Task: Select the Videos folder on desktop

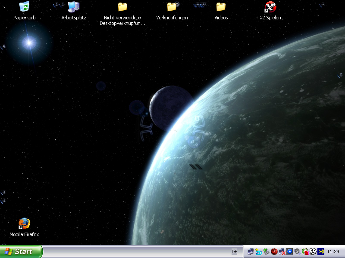Action: [x=221, y=7]
